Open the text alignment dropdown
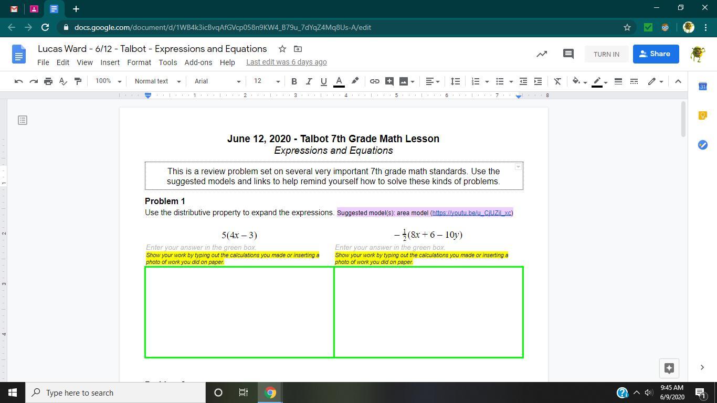 click(433, 81)
